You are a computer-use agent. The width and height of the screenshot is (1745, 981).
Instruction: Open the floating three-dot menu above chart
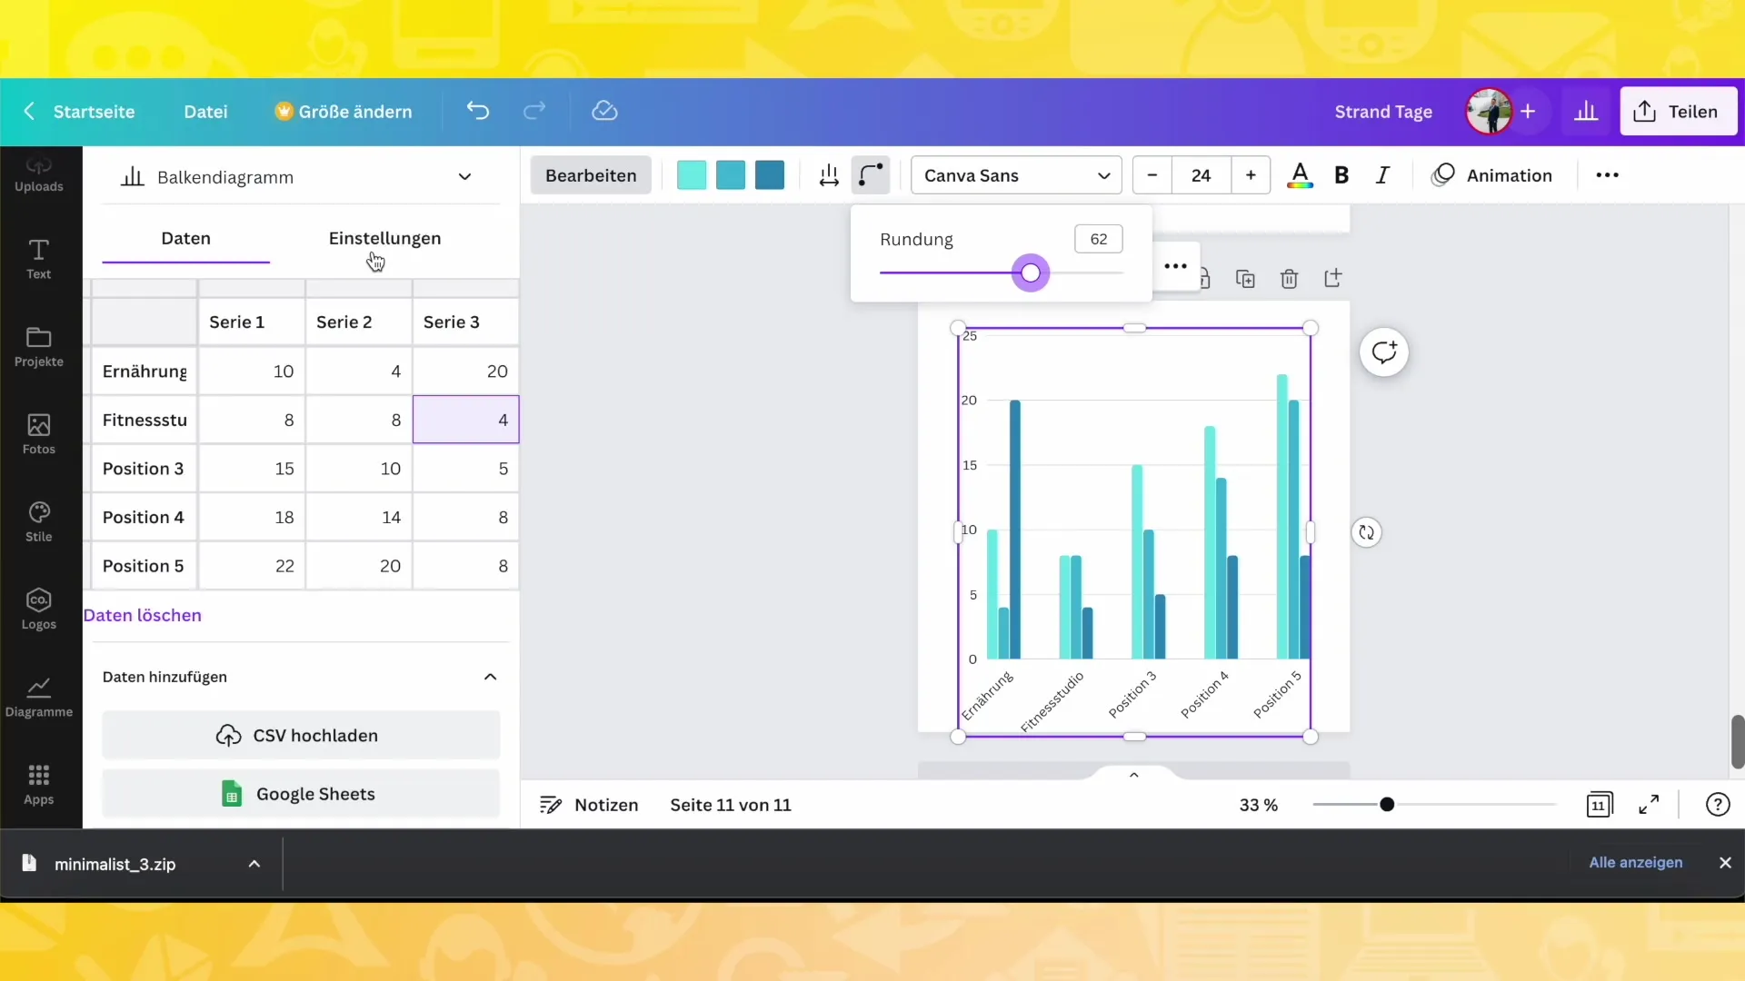tap(1175, 266)
